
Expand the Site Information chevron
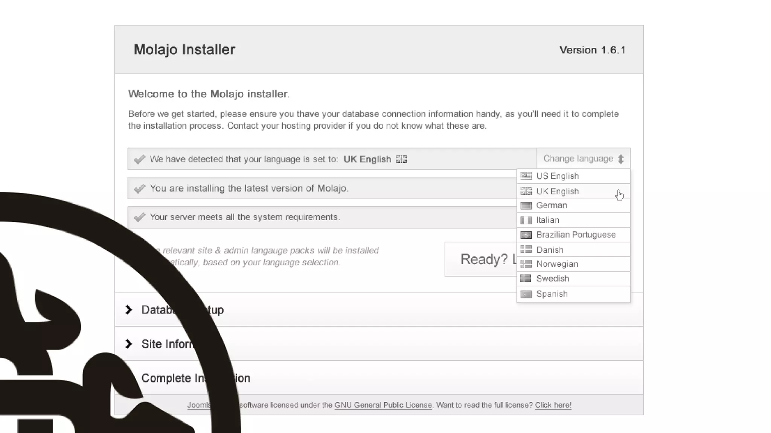pos(129,344)
